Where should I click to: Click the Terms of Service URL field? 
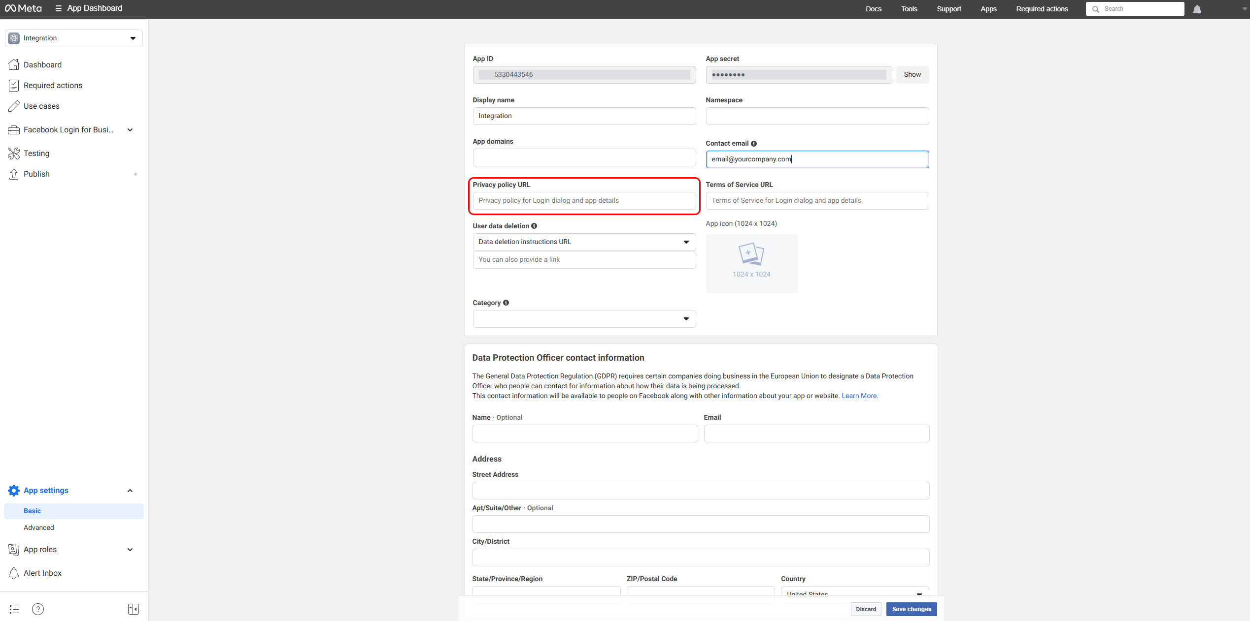point(817,200)
